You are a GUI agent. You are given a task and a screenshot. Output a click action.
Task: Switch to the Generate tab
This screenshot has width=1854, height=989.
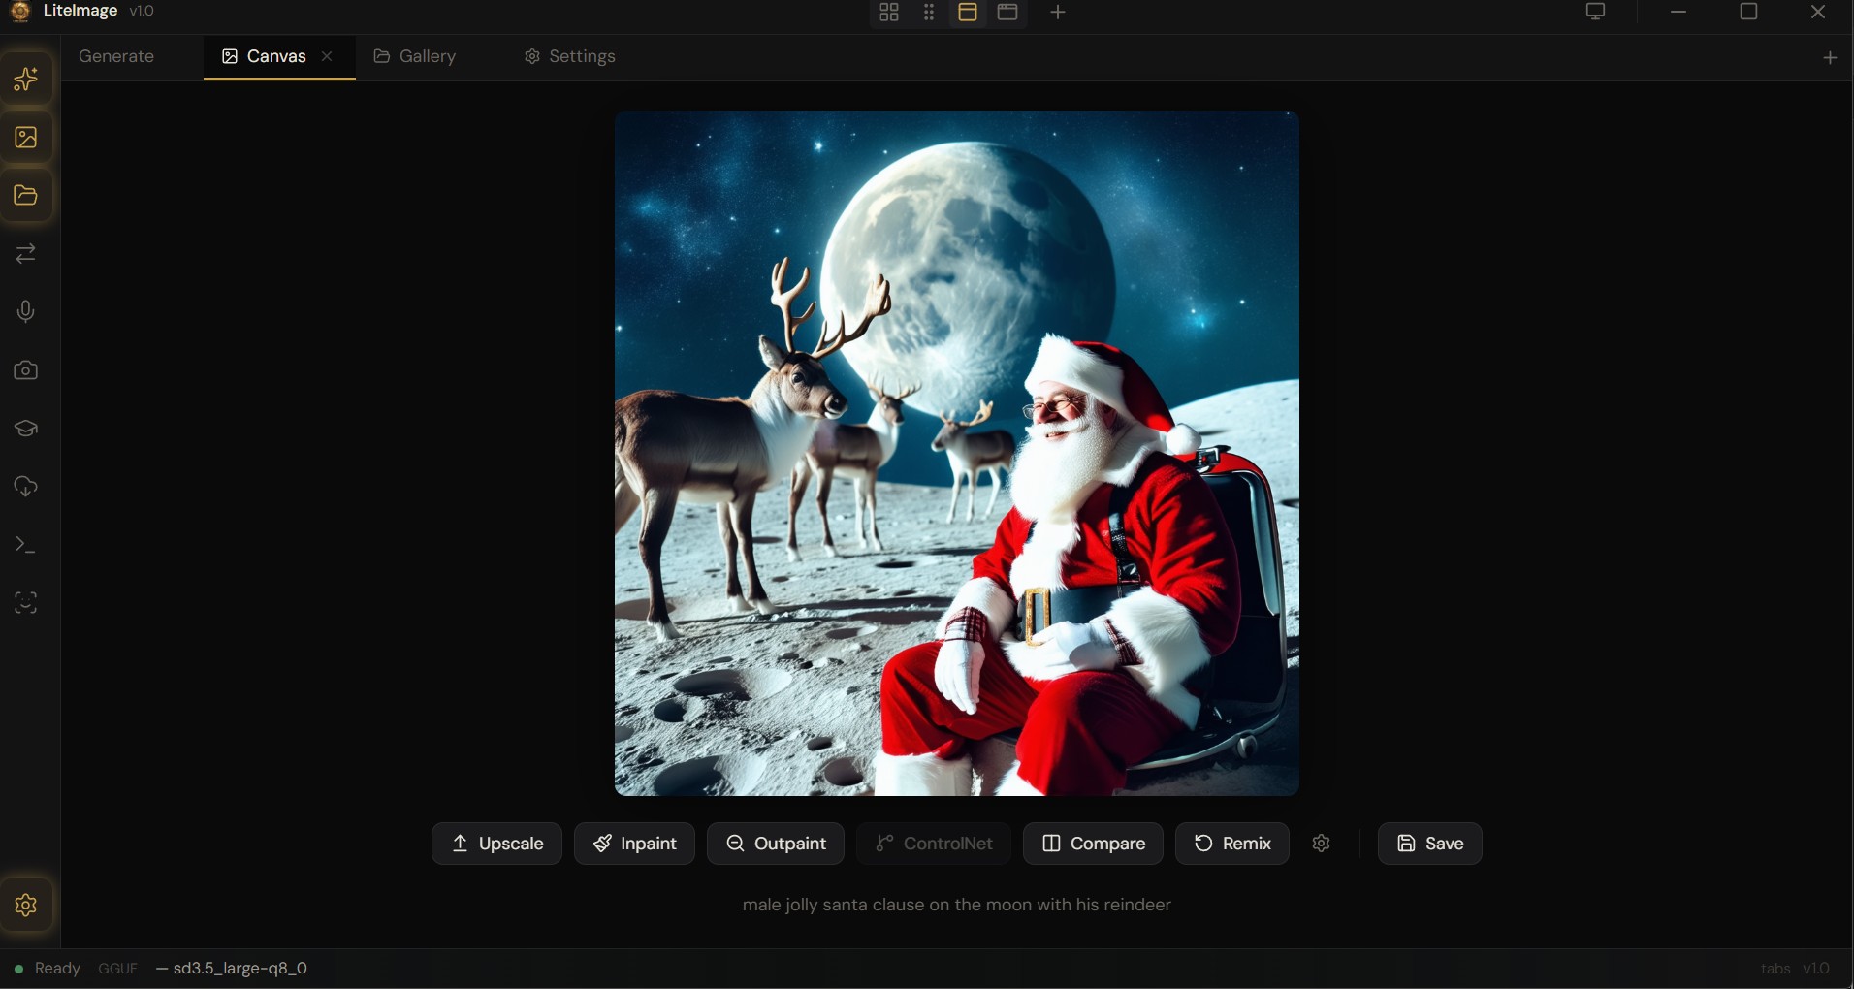point(115,56)
